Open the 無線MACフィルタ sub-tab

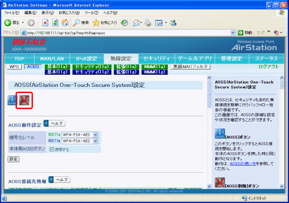click(x=190, y=67)
